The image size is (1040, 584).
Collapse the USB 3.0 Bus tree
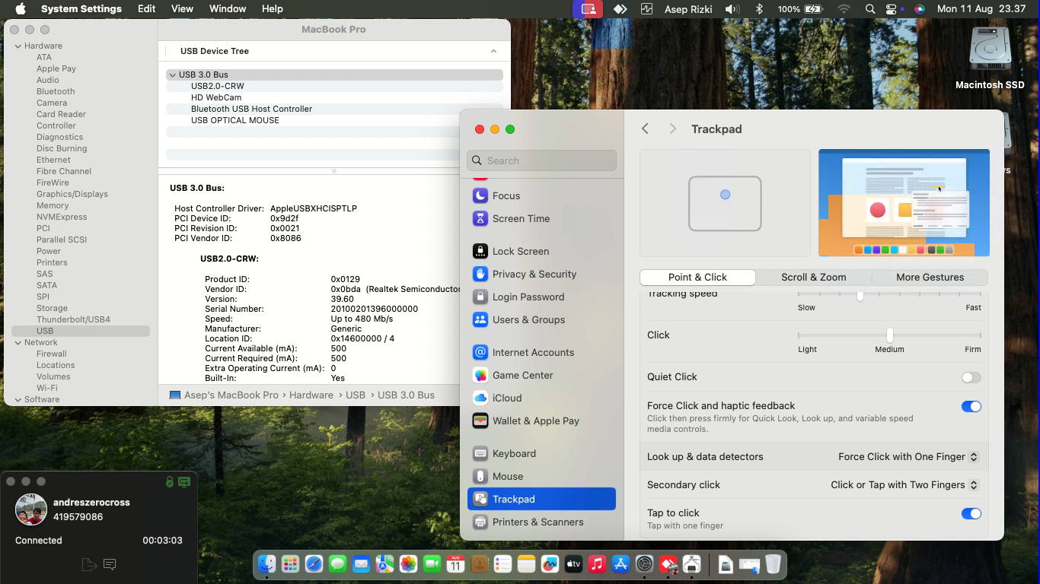point(173,75)
